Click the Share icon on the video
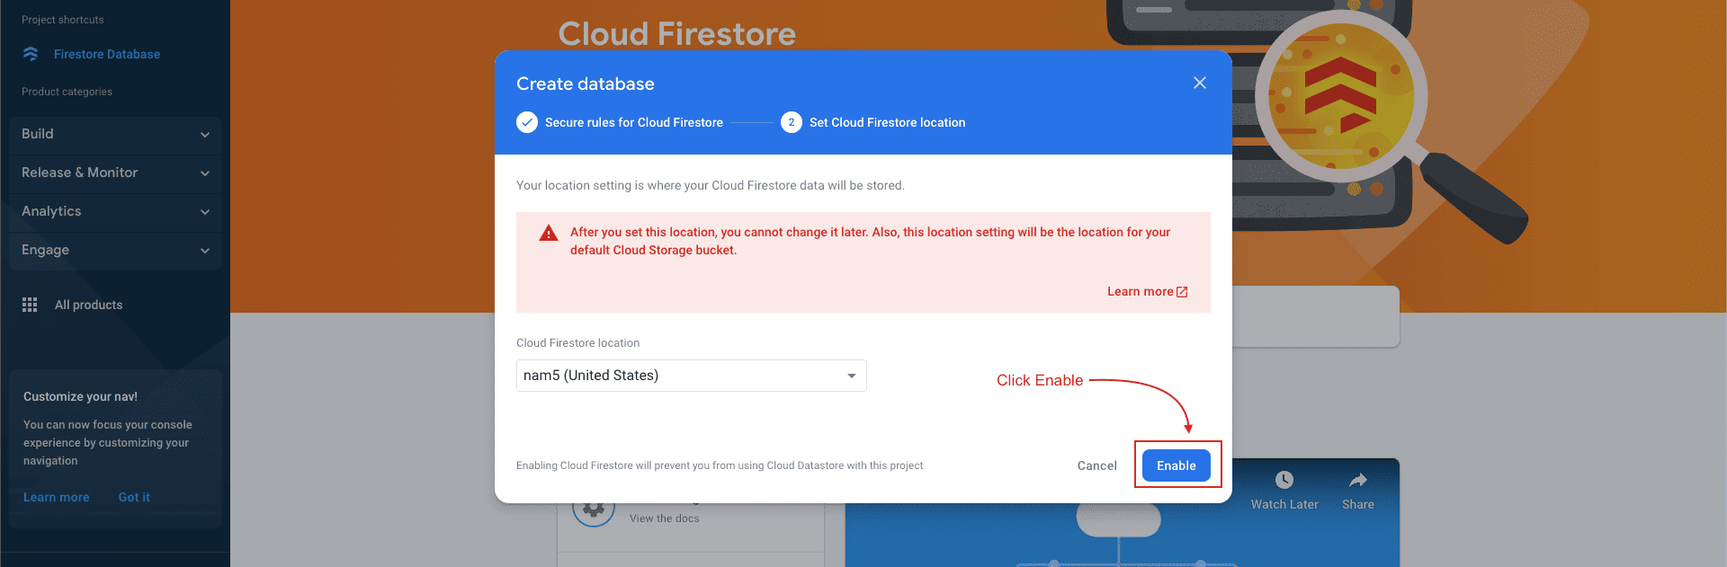The image size is (1727, 567). [x=1357, y=480]
